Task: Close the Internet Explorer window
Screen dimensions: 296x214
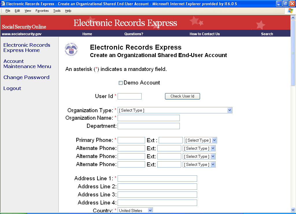Action: [x=292, y=3]
